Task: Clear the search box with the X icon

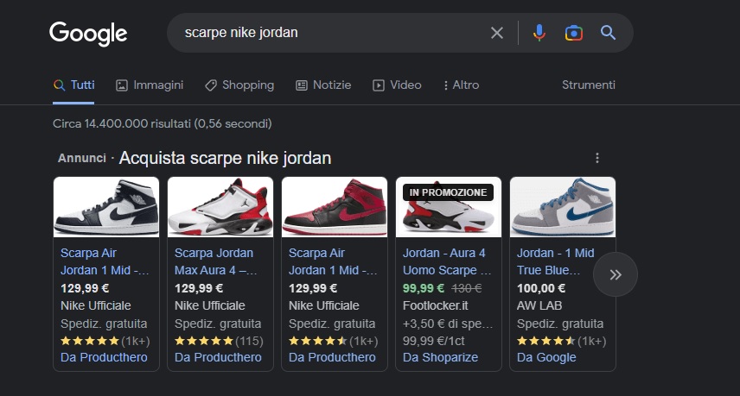Action: click(x=496, y=33)
